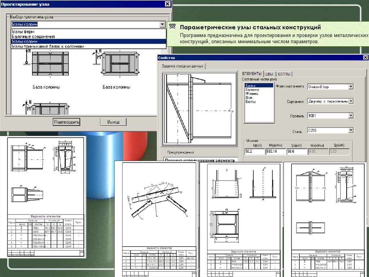Viewport: 369px width, 277px height.
Task: Open the truss node drawing sheet
Action: (x=156, y=218)
